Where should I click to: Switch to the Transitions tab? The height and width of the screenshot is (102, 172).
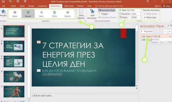pos(42,6)
